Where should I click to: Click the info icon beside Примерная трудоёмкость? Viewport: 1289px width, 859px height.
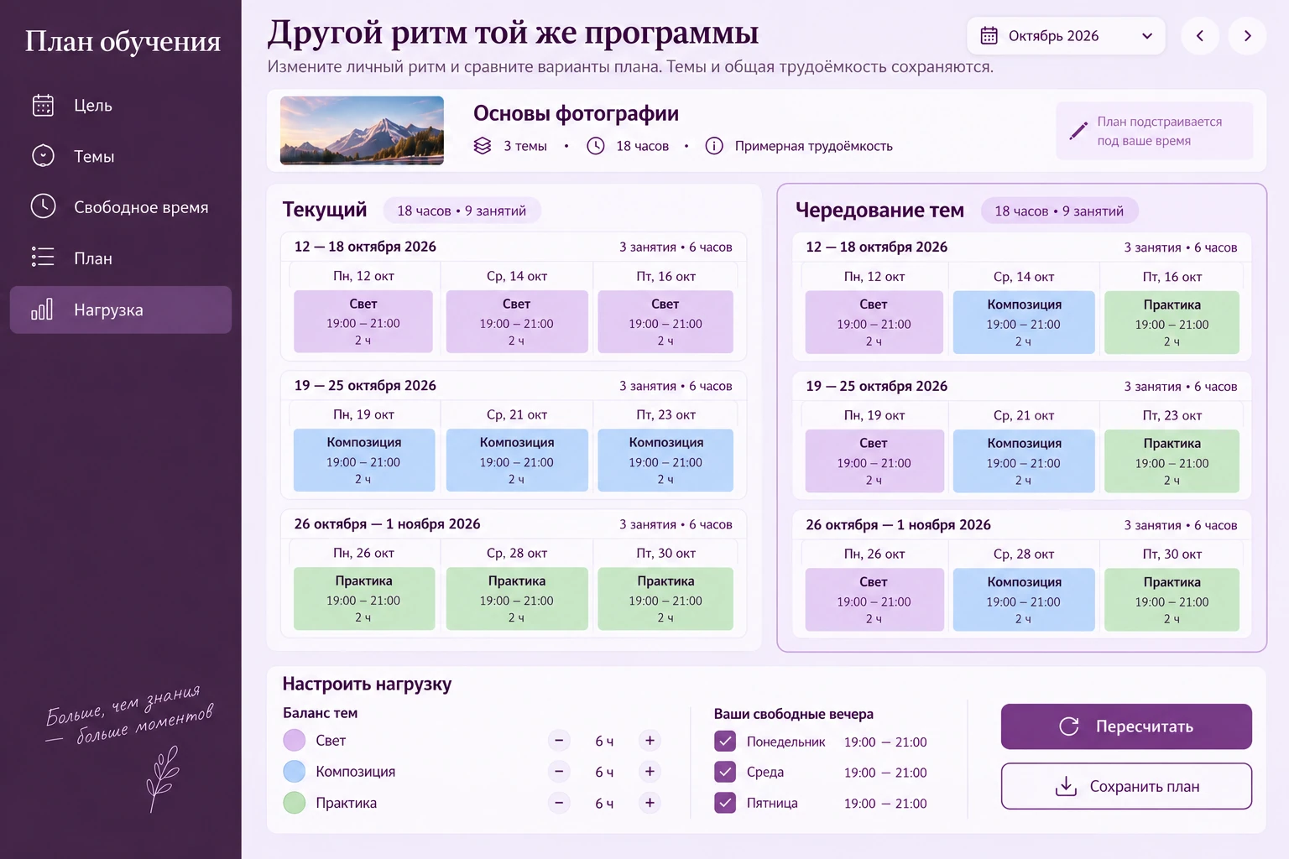[714, 146]
